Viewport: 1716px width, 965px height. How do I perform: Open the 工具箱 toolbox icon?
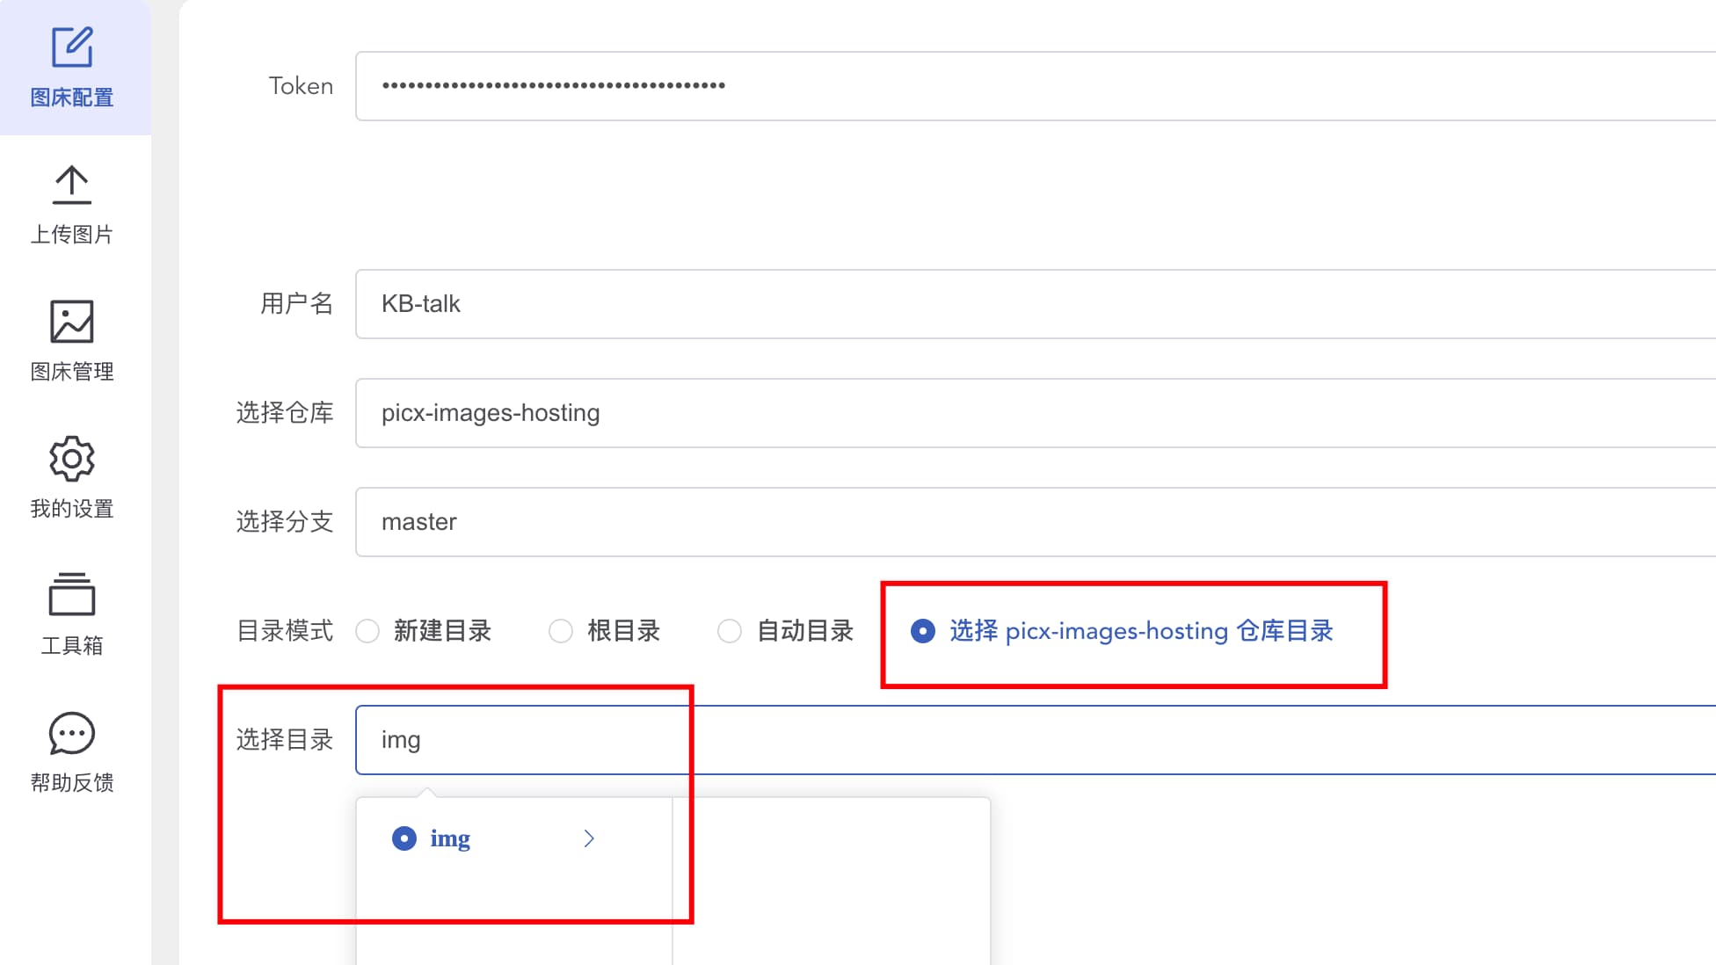click(x=72, y=595)
